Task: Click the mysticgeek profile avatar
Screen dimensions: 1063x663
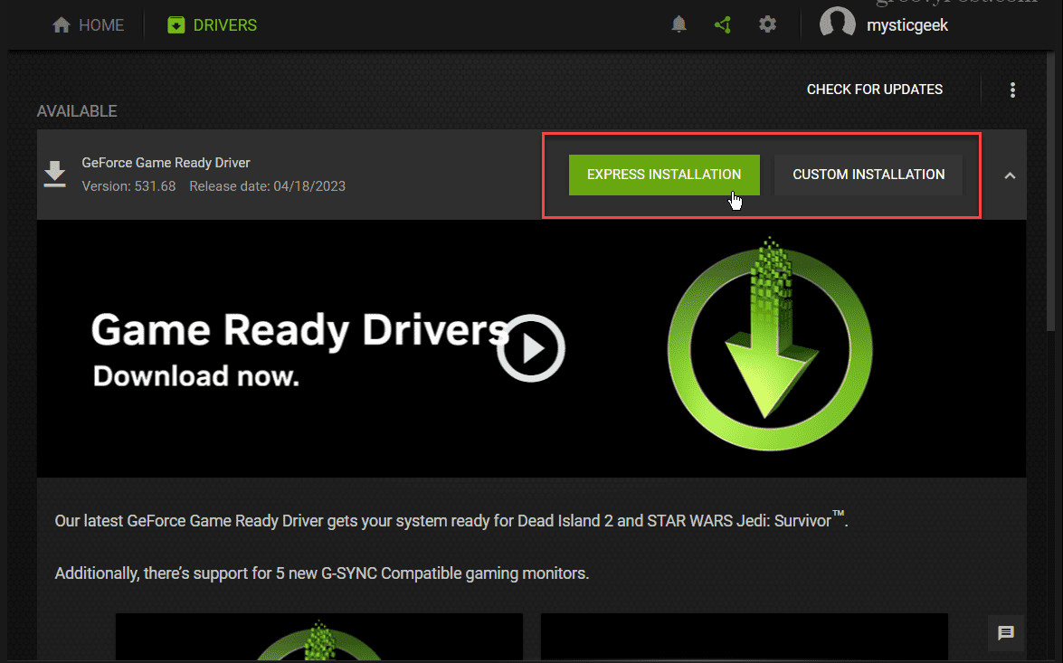Action: click(x=837, y=23)
